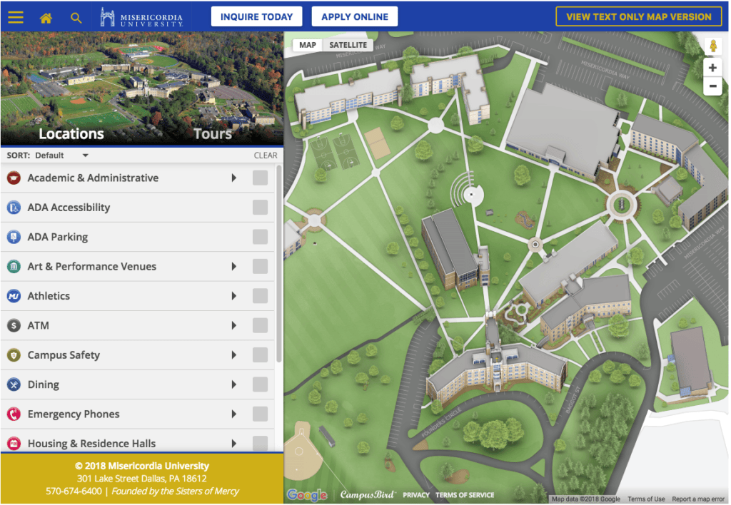Check the Academic & Administrative checkbox
The height and width of the screenshot is (505, 731).
click(x=260, y=178)
